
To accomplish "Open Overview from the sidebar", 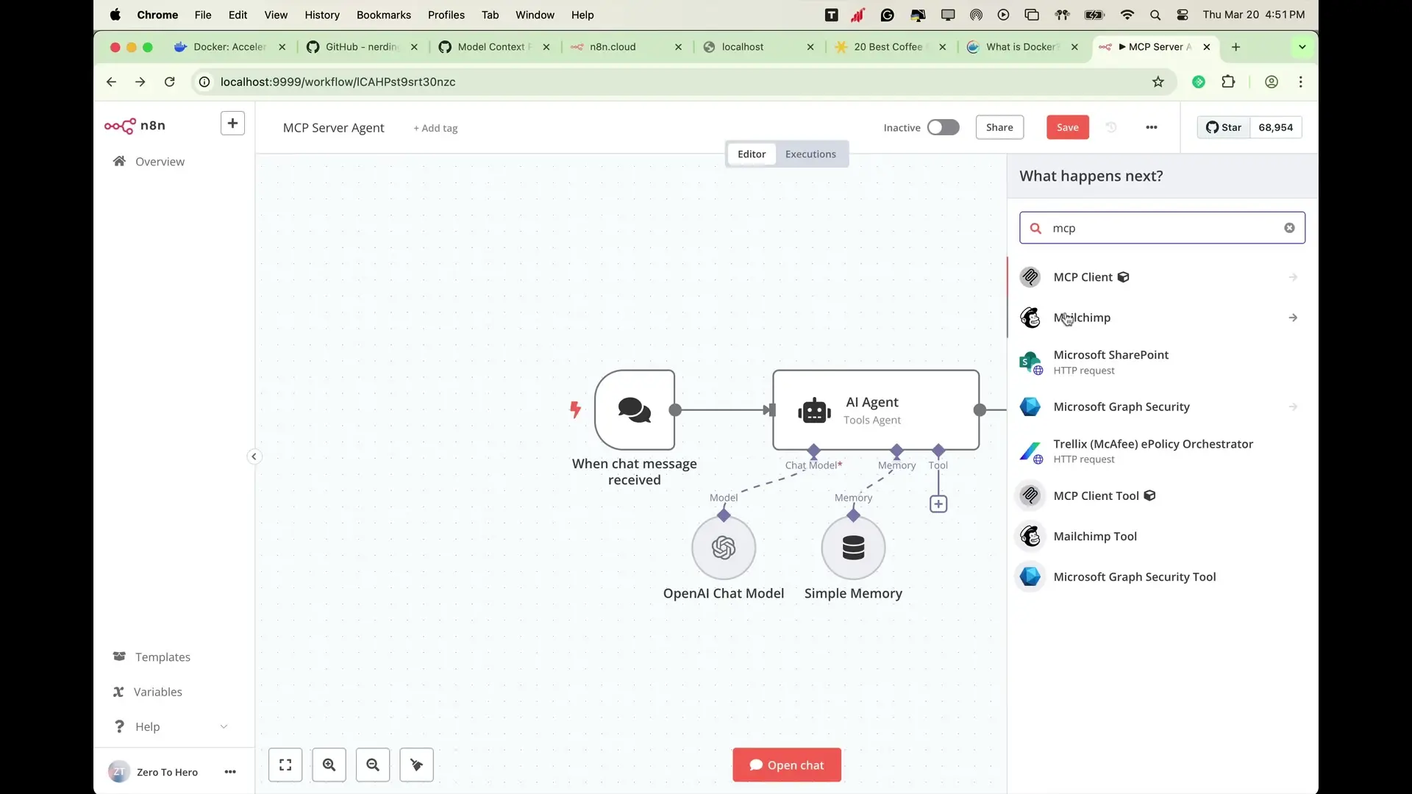I will 160,162.
